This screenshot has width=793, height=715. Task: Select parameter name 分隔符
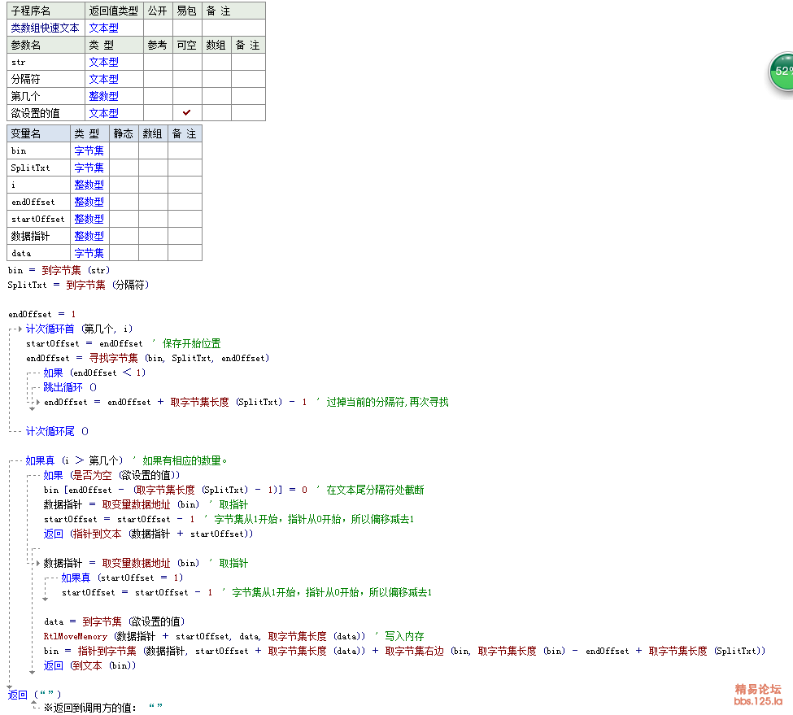pos(25,80)
